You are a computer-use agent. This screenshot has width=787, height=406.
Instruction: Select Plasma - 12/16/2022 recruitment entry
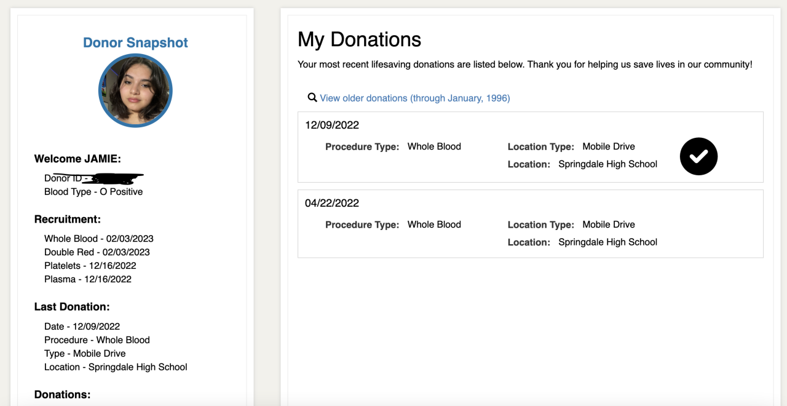[88, 279]
